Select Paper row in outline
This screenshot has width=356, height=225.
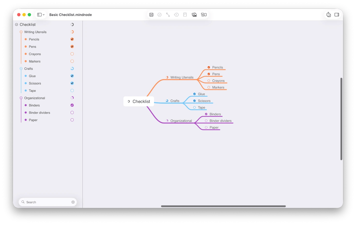48,120
